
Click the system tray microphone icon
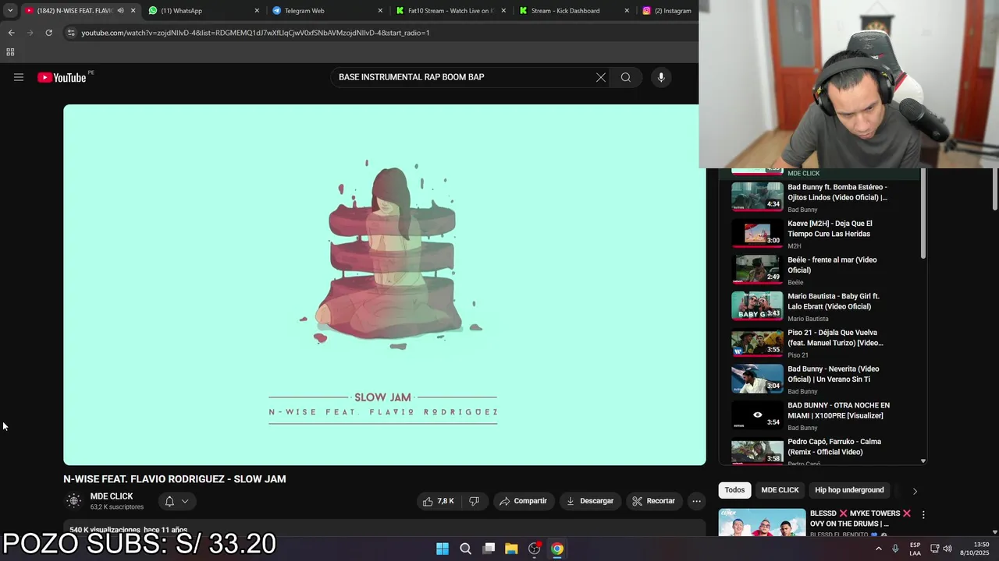(895, 549)
